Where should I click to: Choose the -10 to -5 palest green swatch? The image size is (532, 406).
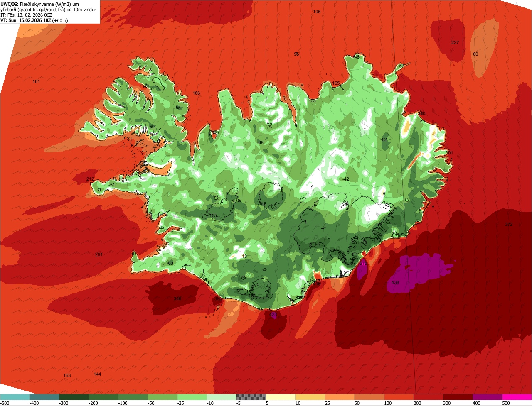coord(222,397)
